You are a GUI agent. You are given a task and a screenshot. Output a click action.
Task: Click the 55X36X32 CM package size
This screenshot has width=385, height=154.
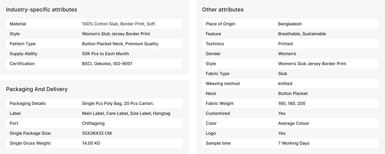point(97,133)
